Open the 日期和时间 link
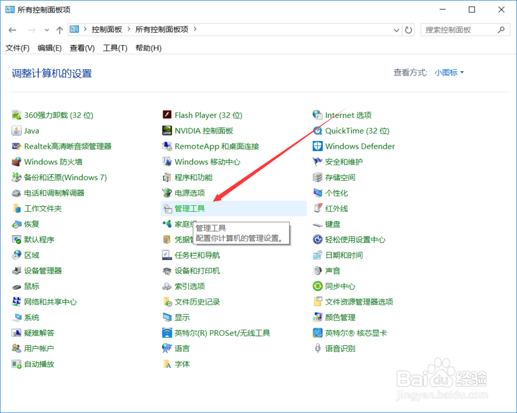This screenshot has height=413, width=517. 344,255
